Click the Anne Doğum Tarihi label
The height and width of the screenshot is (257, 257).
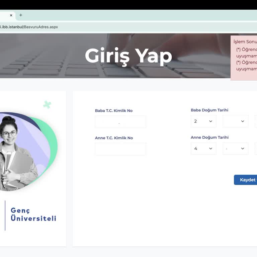(x=210, y=138)
